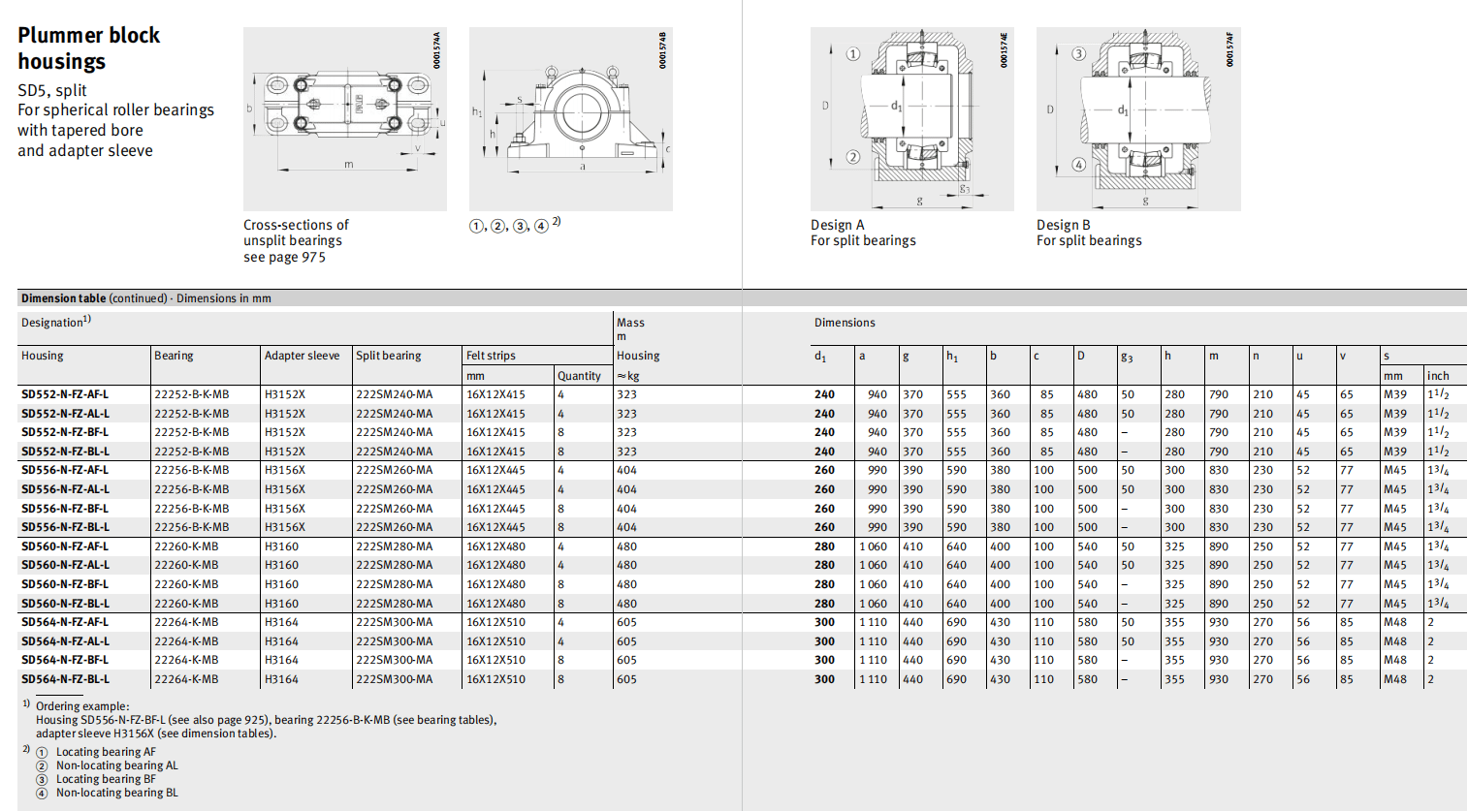1468x811 pixels.
Task: Select housing designation SD552-N-FZ-AF-L
Action: tap(65, 395)
